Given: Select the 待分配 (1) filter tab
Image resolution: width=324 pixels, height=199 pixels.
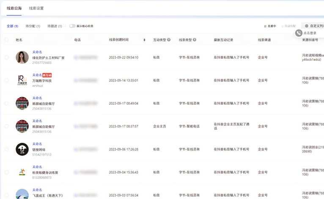Looking at the screenshot, I should (33, 26).
